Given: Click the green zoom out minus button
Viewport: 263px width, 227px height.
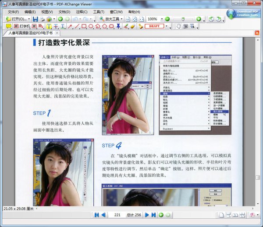Looking at the screenshot, I should pos(167,19).
